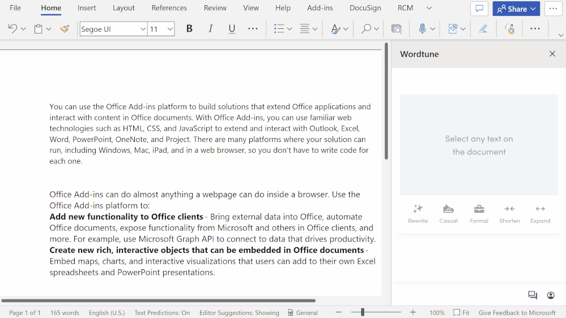Click the 100% zoom level
This screenshot has width=566, height=318.
pyautogui.click(x=437, y=312)
